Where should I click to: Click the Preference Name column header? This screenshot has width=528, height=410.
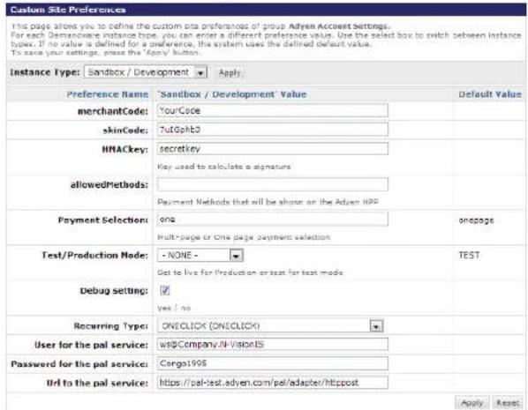(108, 94)
